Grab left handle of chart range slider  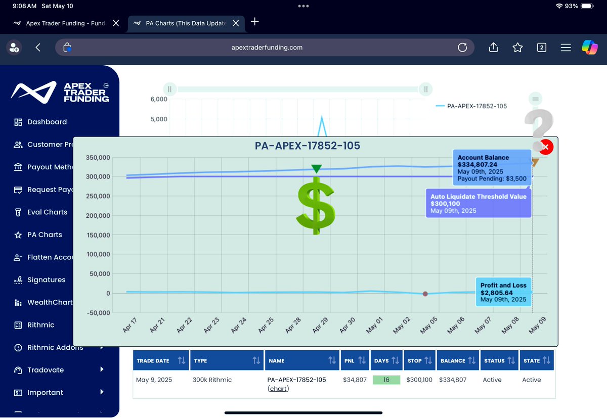tap(170, 89)
